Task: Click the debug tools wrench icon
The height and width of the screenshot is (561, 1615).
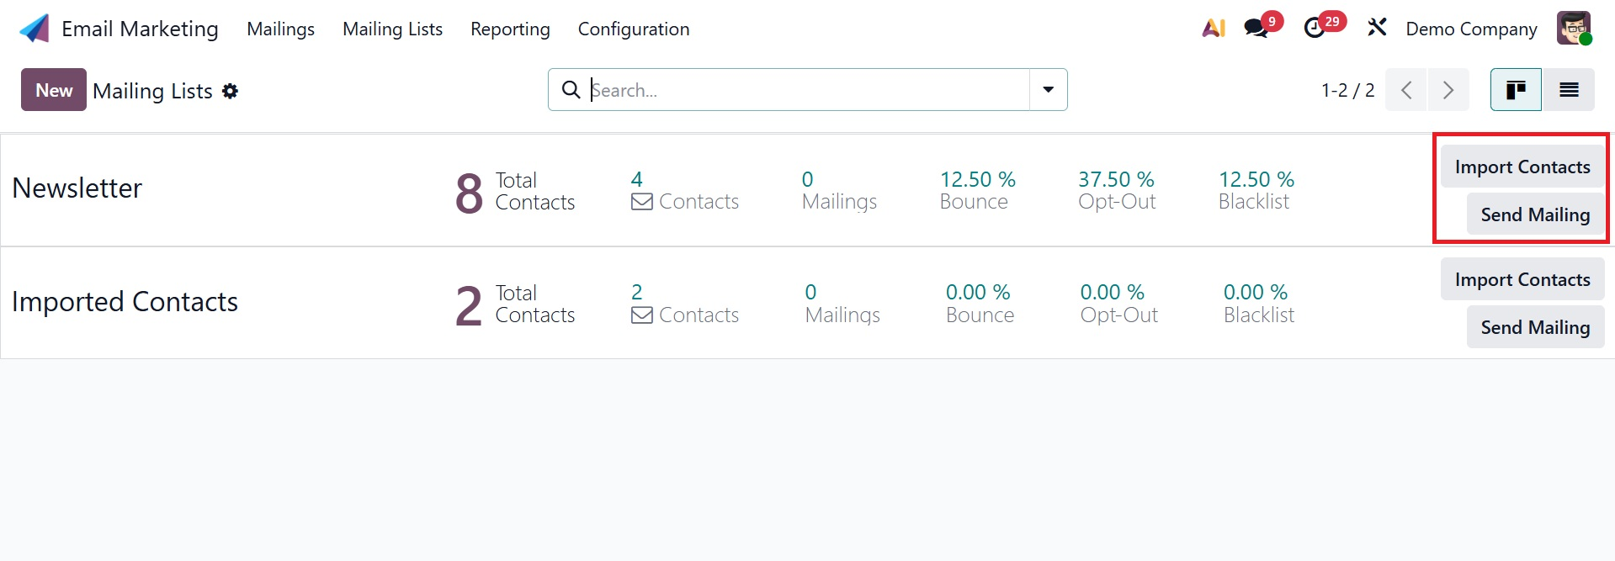Action: 1377,28
